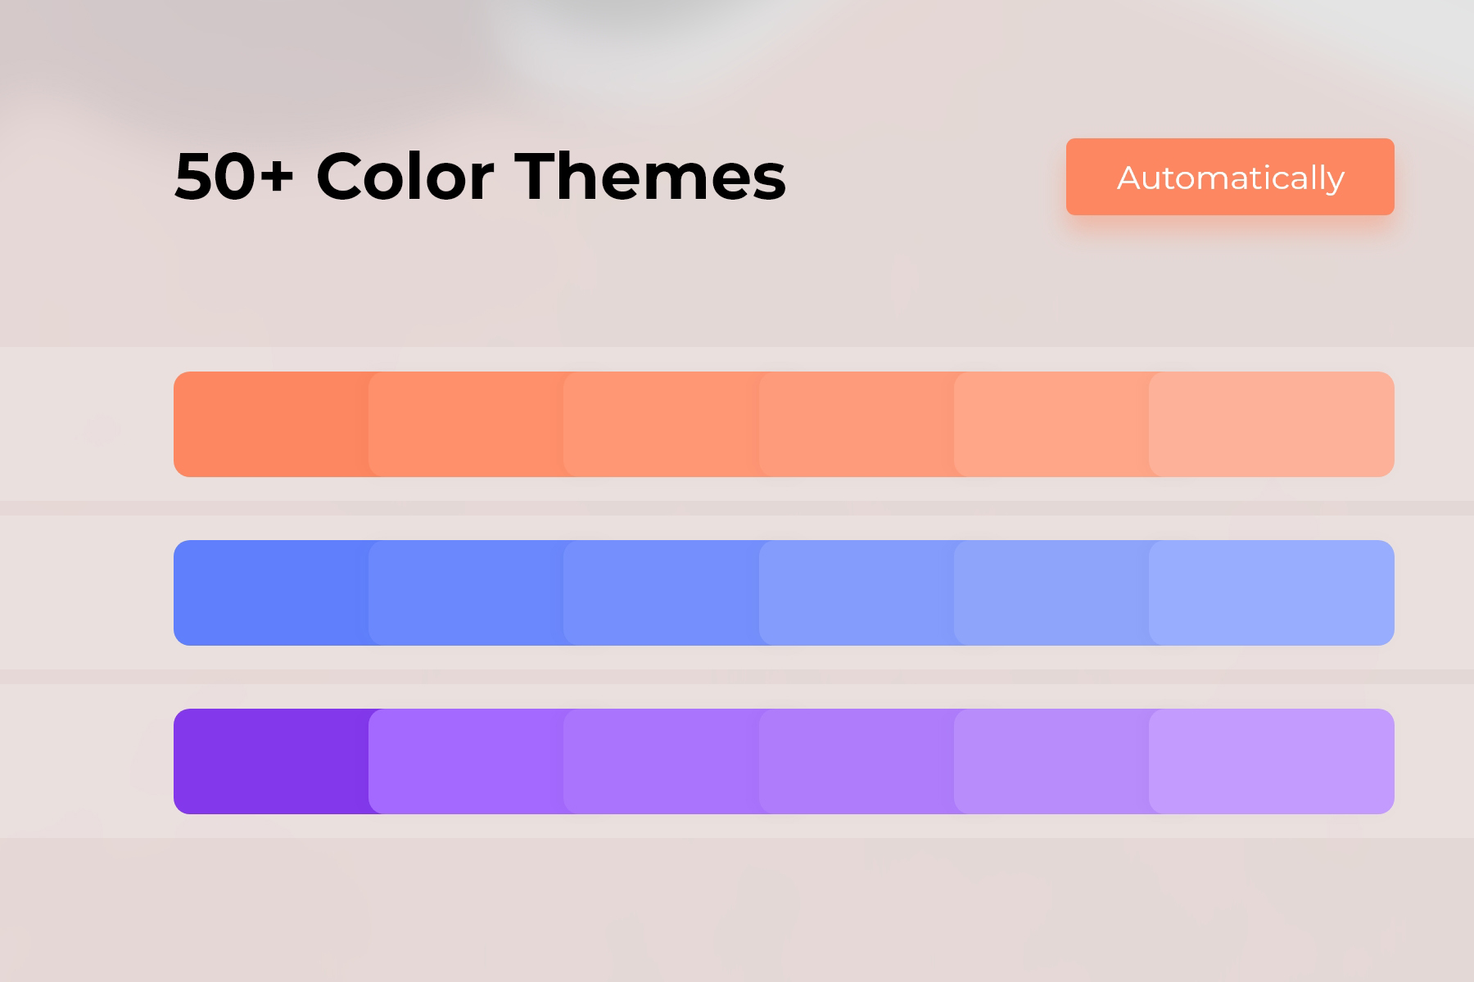The image size is (1474, 982).
Task: Select the third-darkest orange swatch
Action: (x=661, y=424)
